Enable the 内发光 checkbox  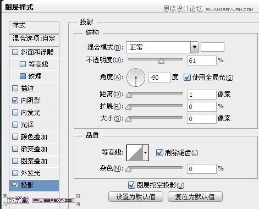(15, 113)
